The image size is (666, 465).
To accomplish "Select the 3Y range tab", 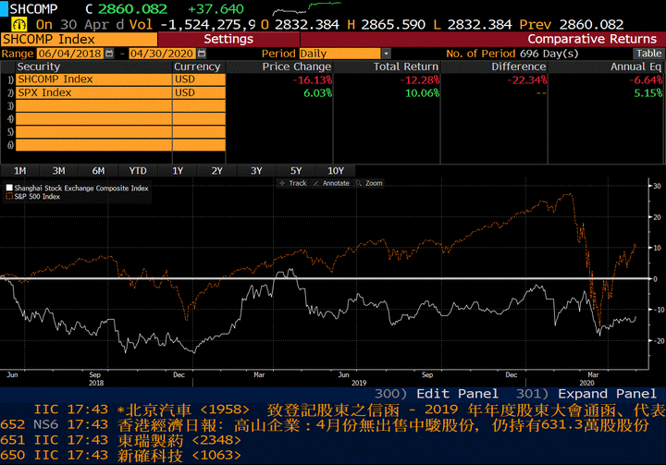I will [256, 171].
